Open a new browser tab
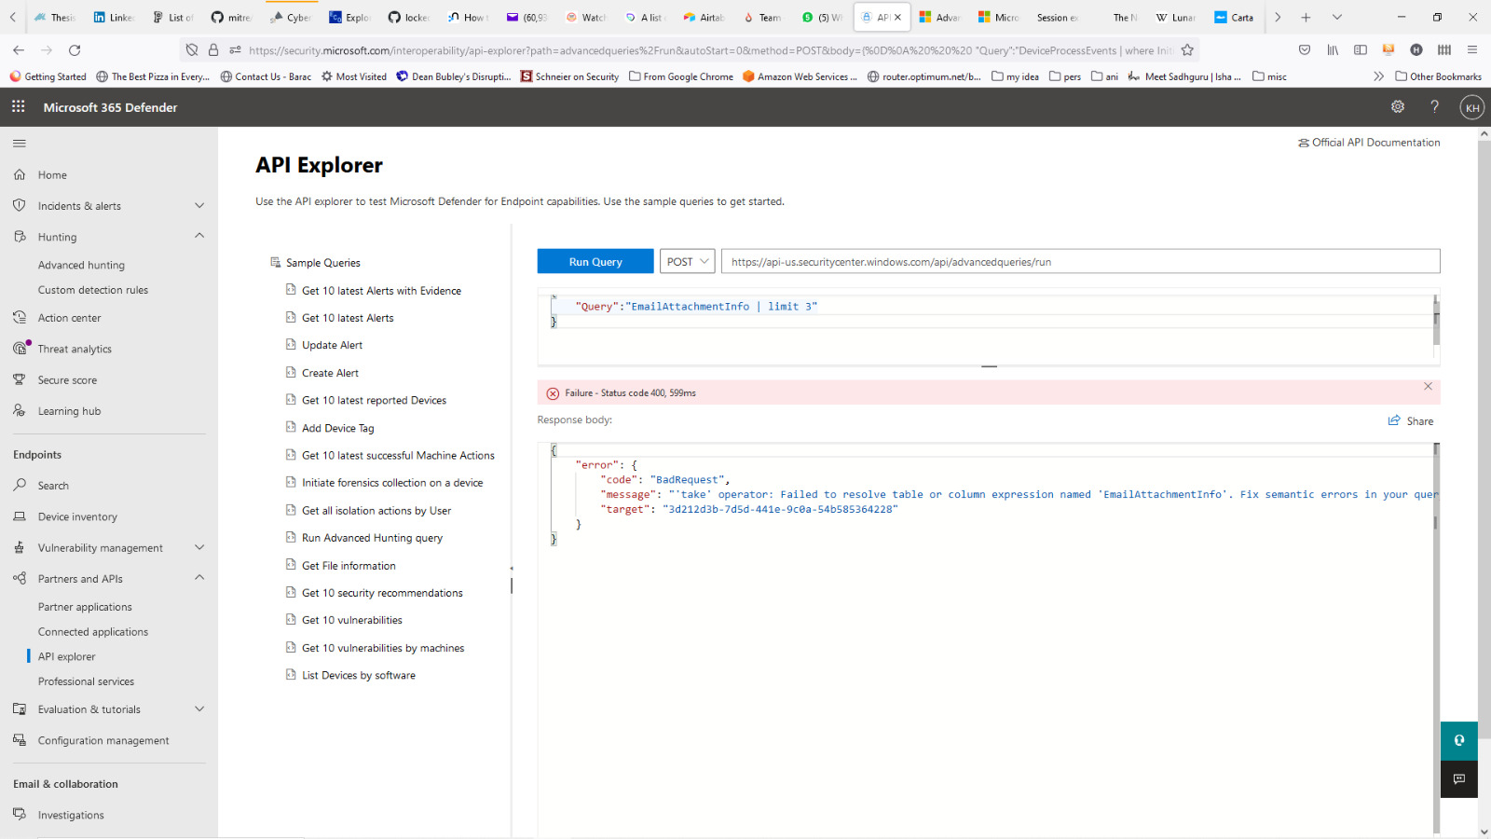This screenshot has height=839, width=1491. (x=1306, y=17)
